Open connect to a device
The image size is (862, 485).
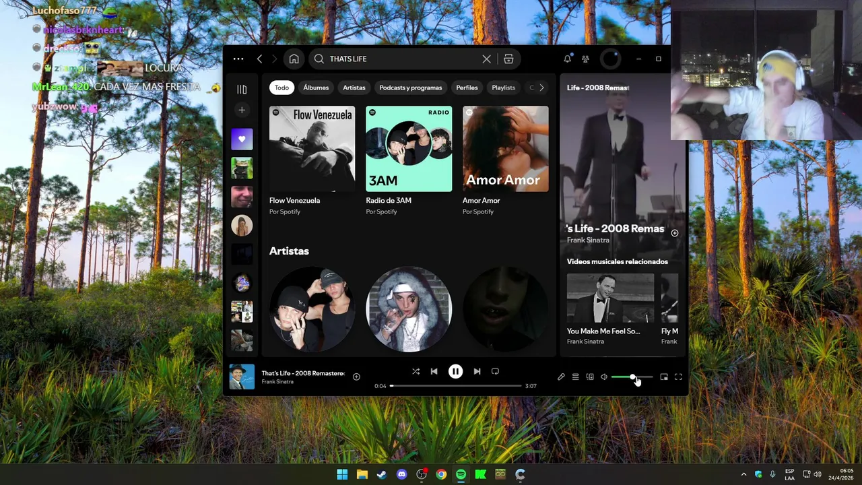click(590, 377)
